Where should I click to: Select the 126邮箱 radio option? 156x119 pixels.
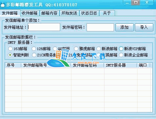tap(41, 49)
